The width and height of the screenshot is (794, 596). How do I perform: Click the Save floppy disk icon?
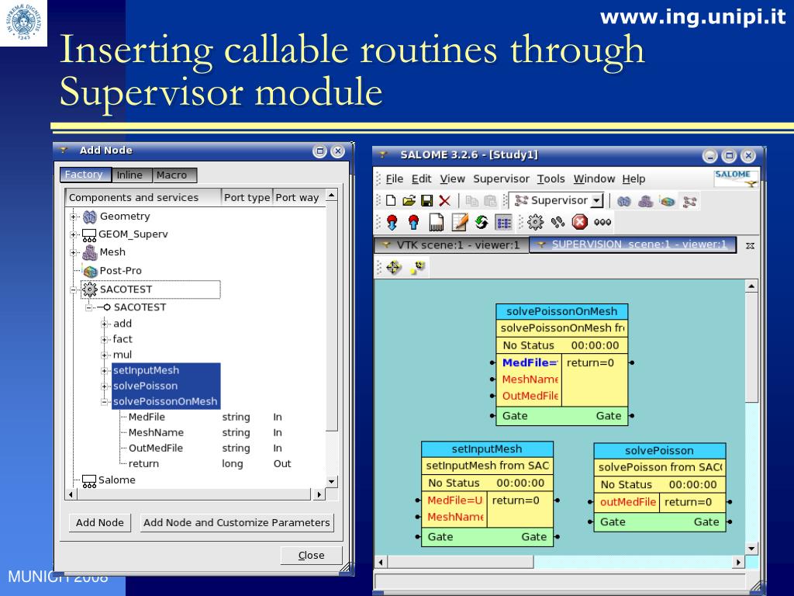[x=427, y=201]
